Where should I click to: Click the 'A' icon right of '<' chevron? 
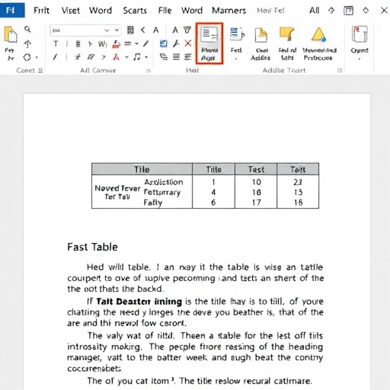coord(156,30)
